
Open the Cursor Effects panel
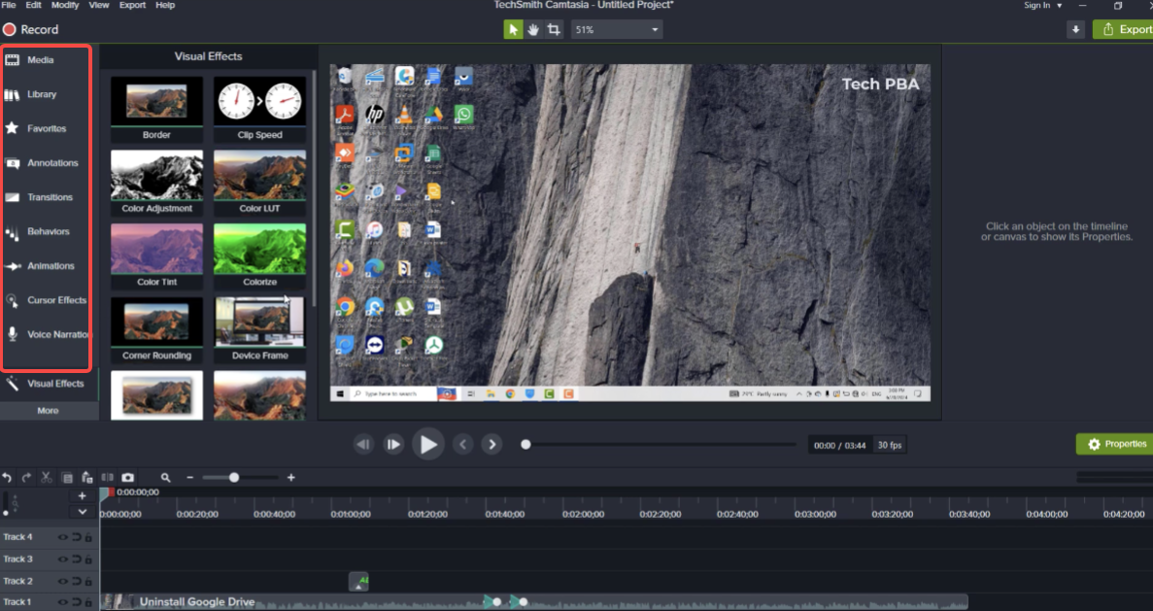(47, 300)
